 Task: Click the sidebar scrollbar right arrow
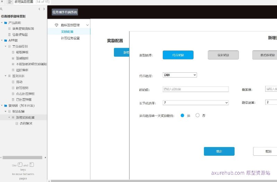pyautogui.click(x=45, y=157)
